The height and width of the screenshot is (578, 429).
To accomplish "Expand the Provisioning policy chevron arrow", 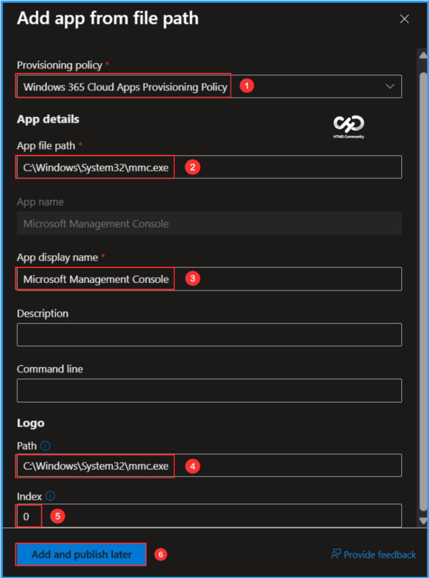I will (389, 86).
